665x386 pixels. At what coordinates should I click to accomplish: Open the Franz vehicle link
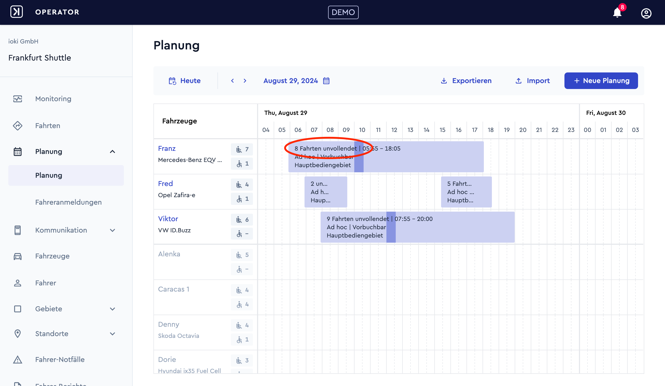(167, 148)
